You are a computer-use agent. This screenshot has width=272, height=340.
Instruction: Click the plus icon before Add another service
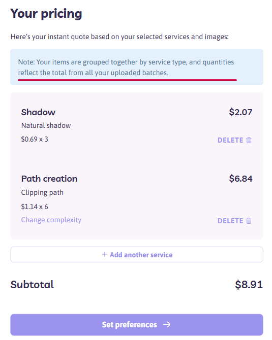pos(105,254)
